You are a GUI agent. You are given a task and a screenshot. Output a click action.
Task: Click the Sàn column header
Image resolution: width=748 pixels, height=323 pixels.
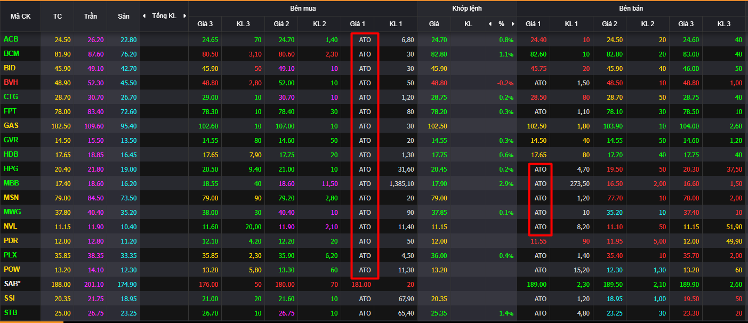coord(124,16)
